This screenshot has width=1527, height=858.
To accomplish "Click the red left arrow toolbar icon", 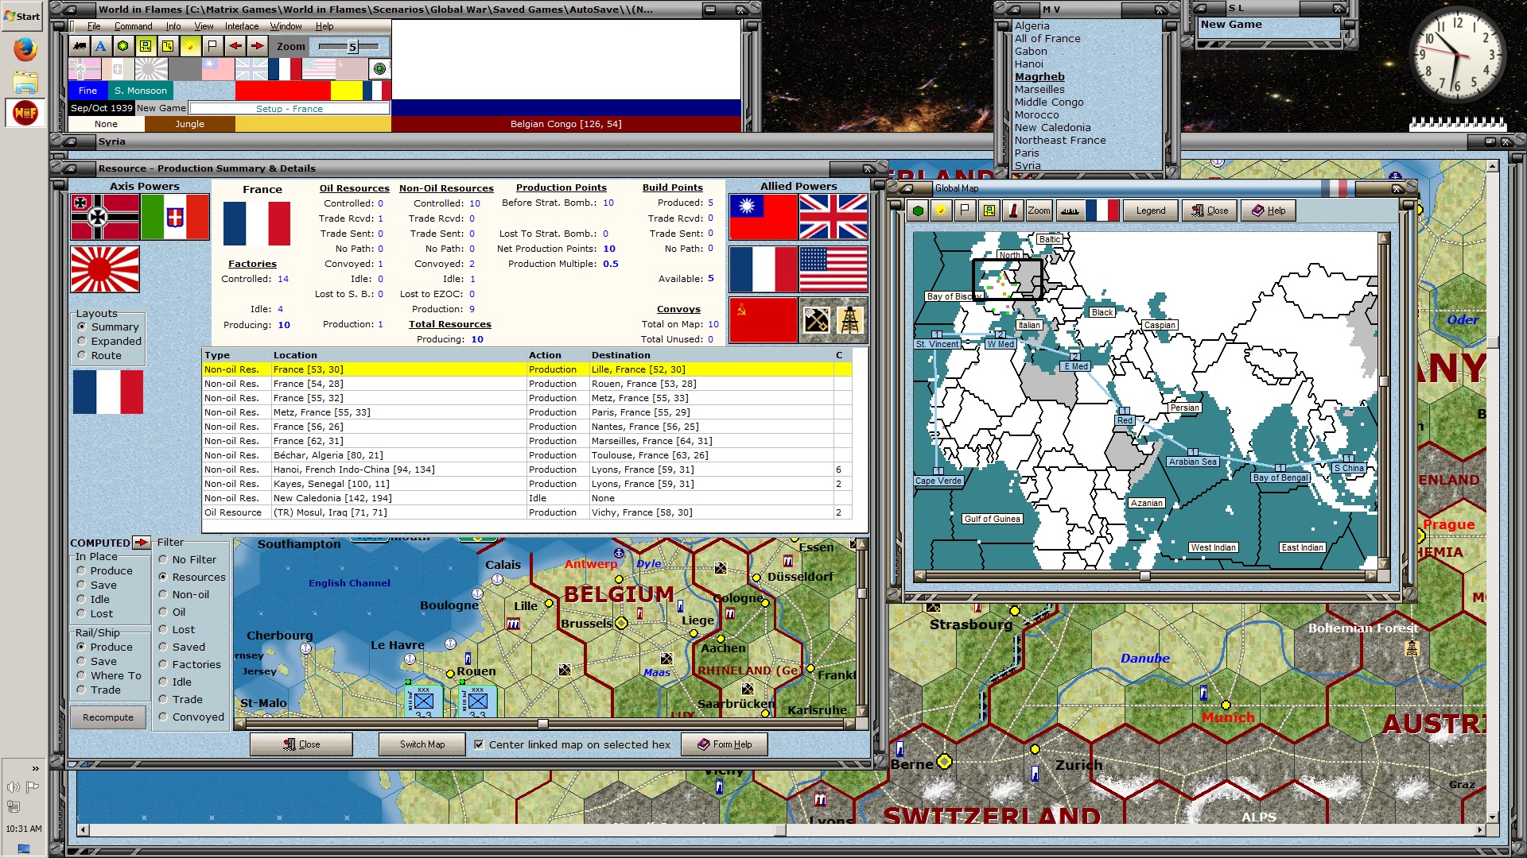I will pyautogui.click(x=235, y=46).
